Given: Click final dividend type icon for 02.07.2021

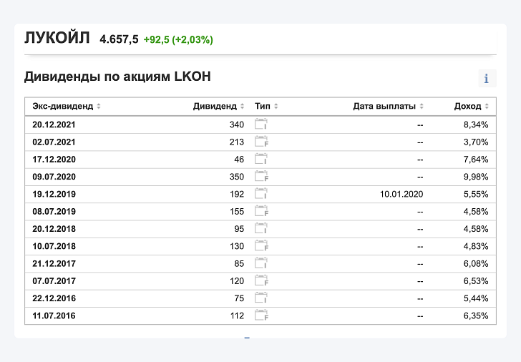Looking at the screenshot, I should [261, 142].
